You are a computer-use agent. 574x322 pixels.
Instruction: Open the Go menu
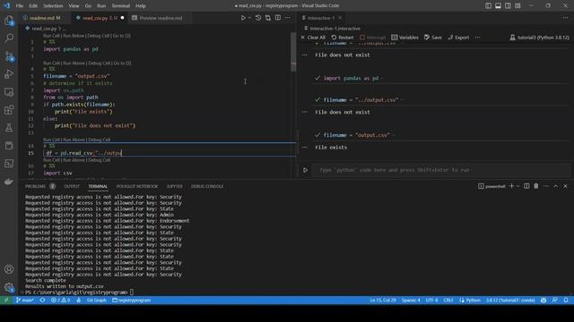coord(88,6)
